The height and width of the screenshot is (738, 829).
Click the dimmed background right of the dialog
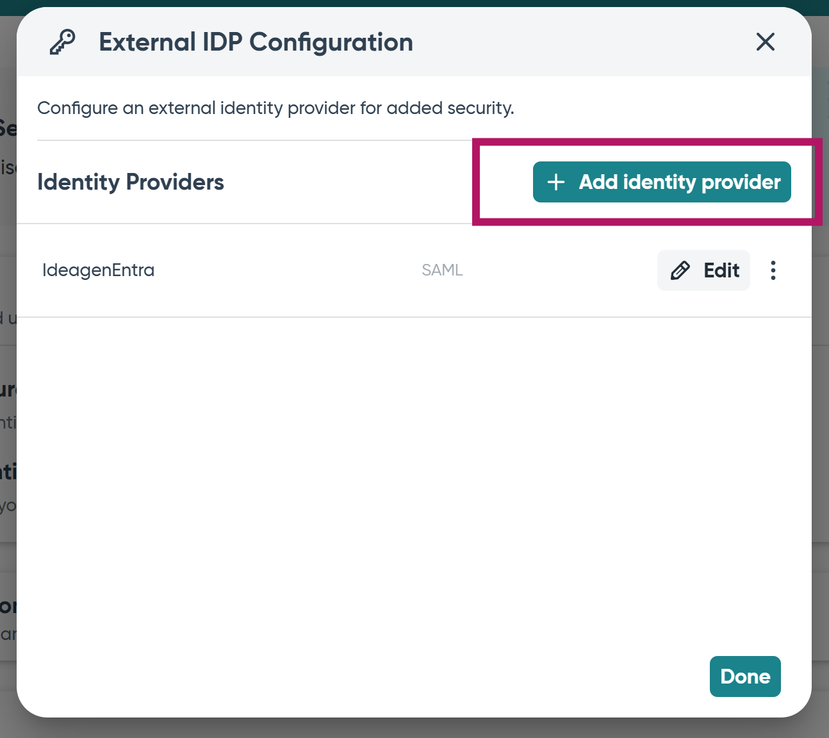[820, 448]
